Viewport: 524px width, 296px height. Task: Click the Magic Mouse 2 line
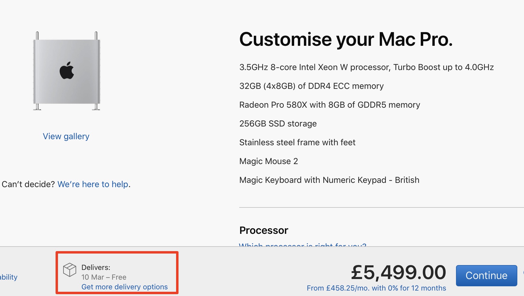click(x=268, y=161)
